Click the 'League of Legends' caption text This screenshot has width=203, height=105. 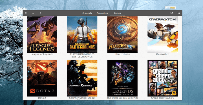[x=42, y=54]
